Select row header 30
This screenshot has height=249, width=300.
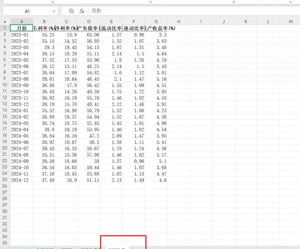click(5, 212)
